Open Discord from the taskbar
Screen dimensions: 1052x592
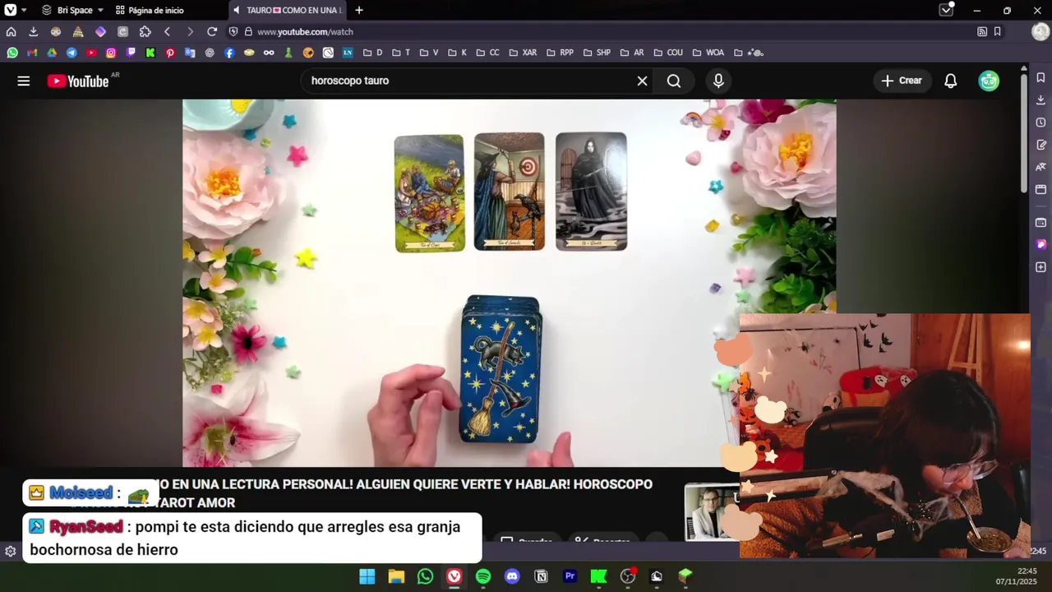point(512,576)
